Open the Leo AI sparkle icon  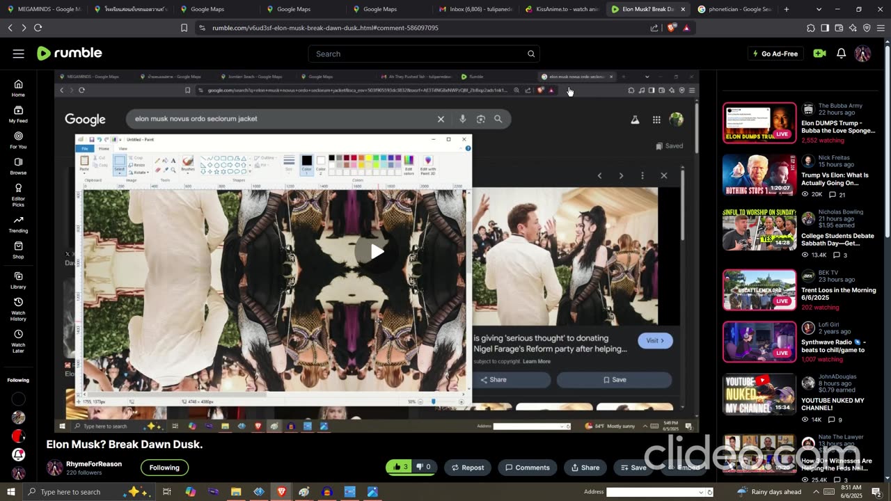click(853, 28)
